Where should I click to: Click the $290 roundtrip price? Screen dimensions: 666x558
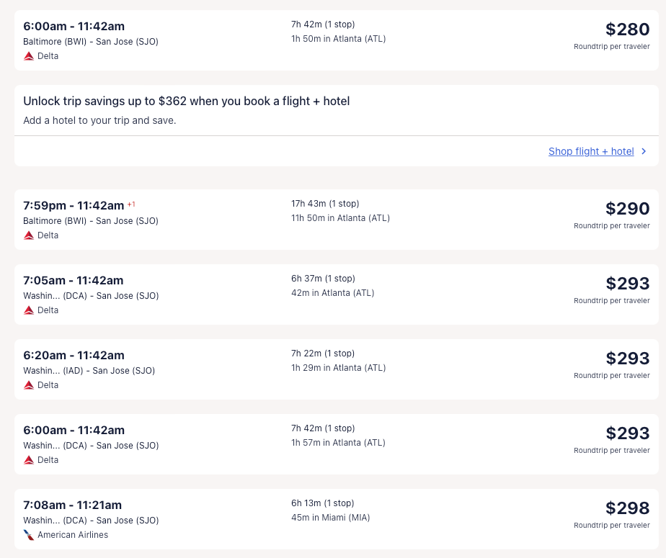point(627,209)
